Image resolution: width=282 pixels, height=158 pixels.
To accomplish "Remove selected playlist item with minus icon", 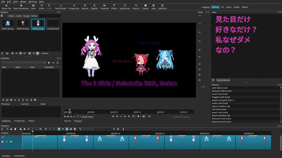I will tap(16, 53).
